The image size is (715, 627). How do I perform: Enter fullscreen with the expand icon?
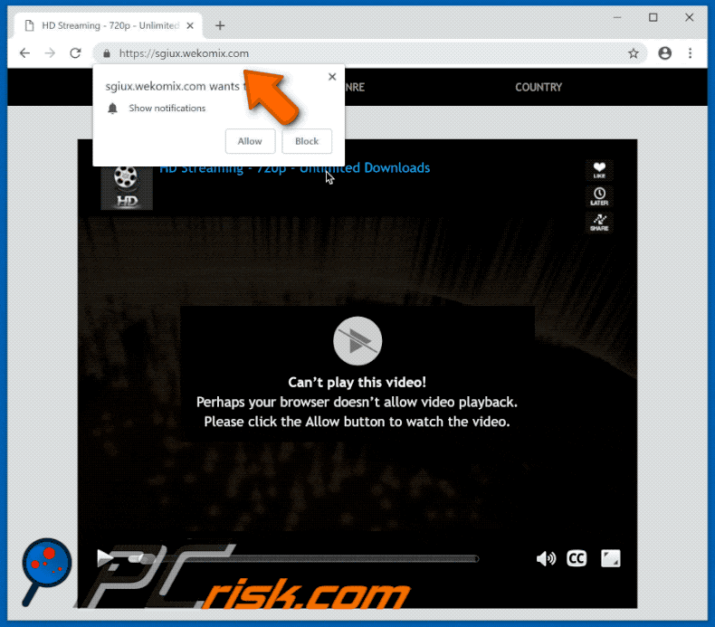611,558
